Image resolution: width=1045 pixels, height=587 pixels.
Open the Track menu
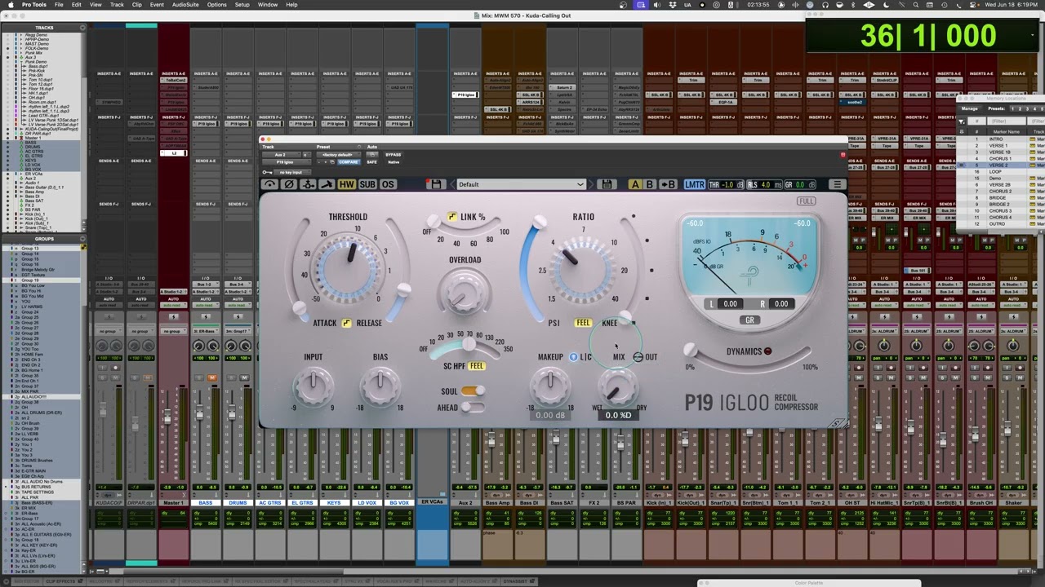[x=117, y=5]
